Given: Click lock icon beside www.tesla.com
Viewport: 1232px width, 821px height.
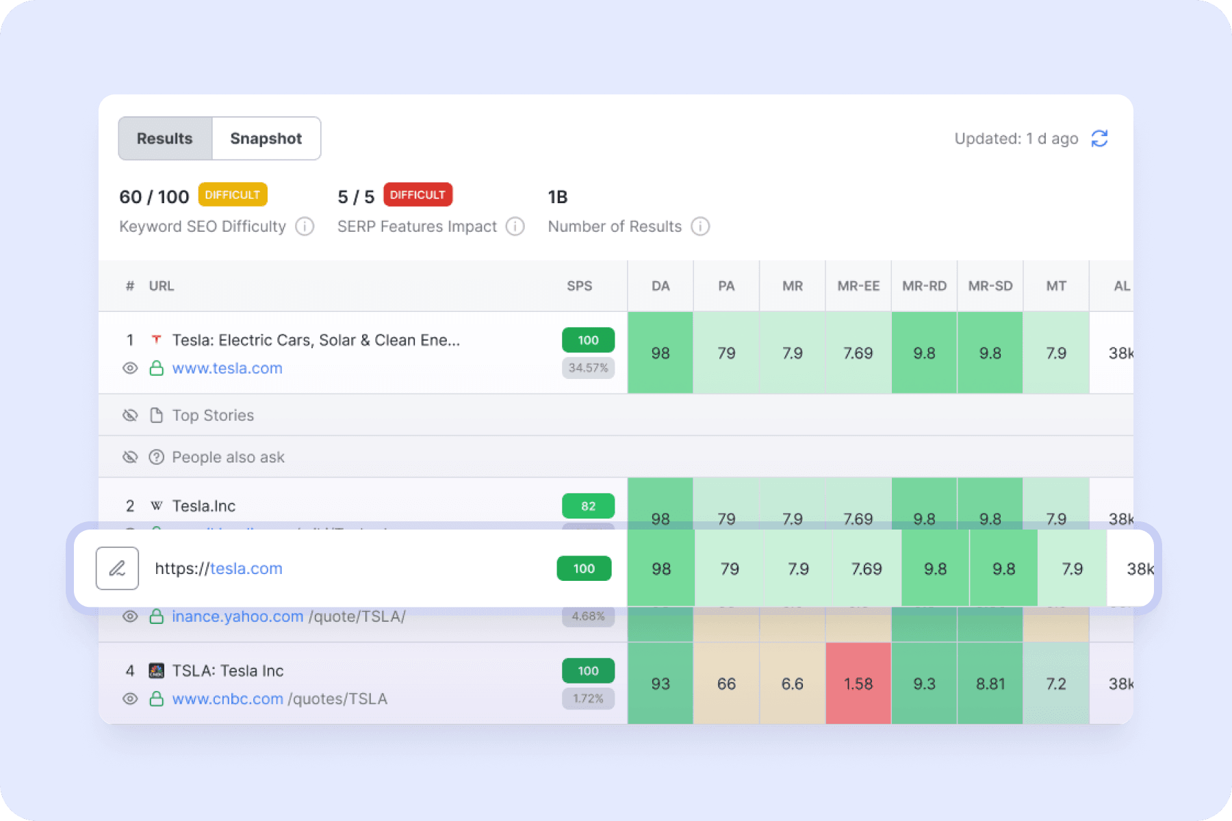Looking at the screenshot, I should point(157,368).
